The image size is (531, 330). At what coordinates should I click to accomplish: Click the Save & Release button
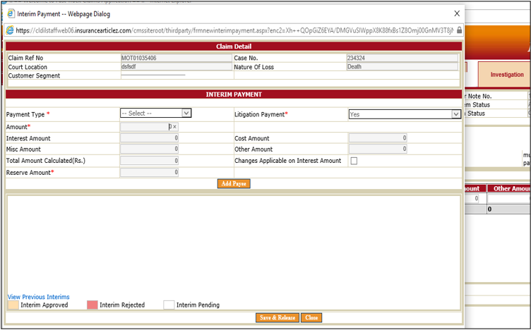click(x=277, y=318)
